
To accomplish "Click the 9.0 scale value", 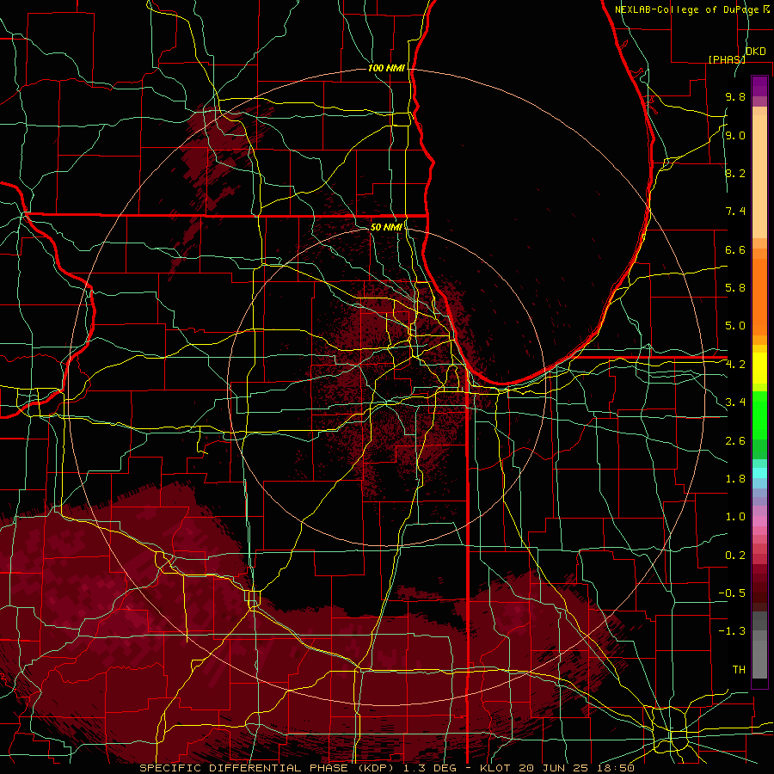I will (735, 135).
